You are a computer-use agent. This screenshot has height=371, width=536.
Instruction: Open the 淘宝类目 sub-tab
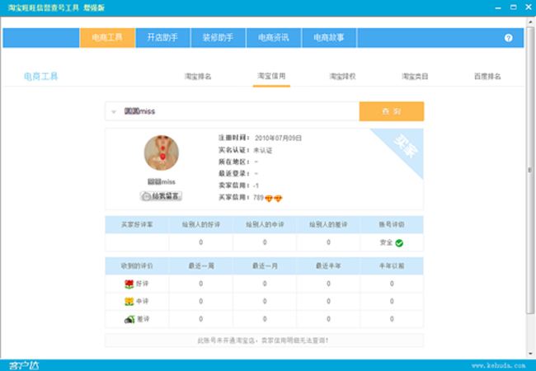[415, 76]
